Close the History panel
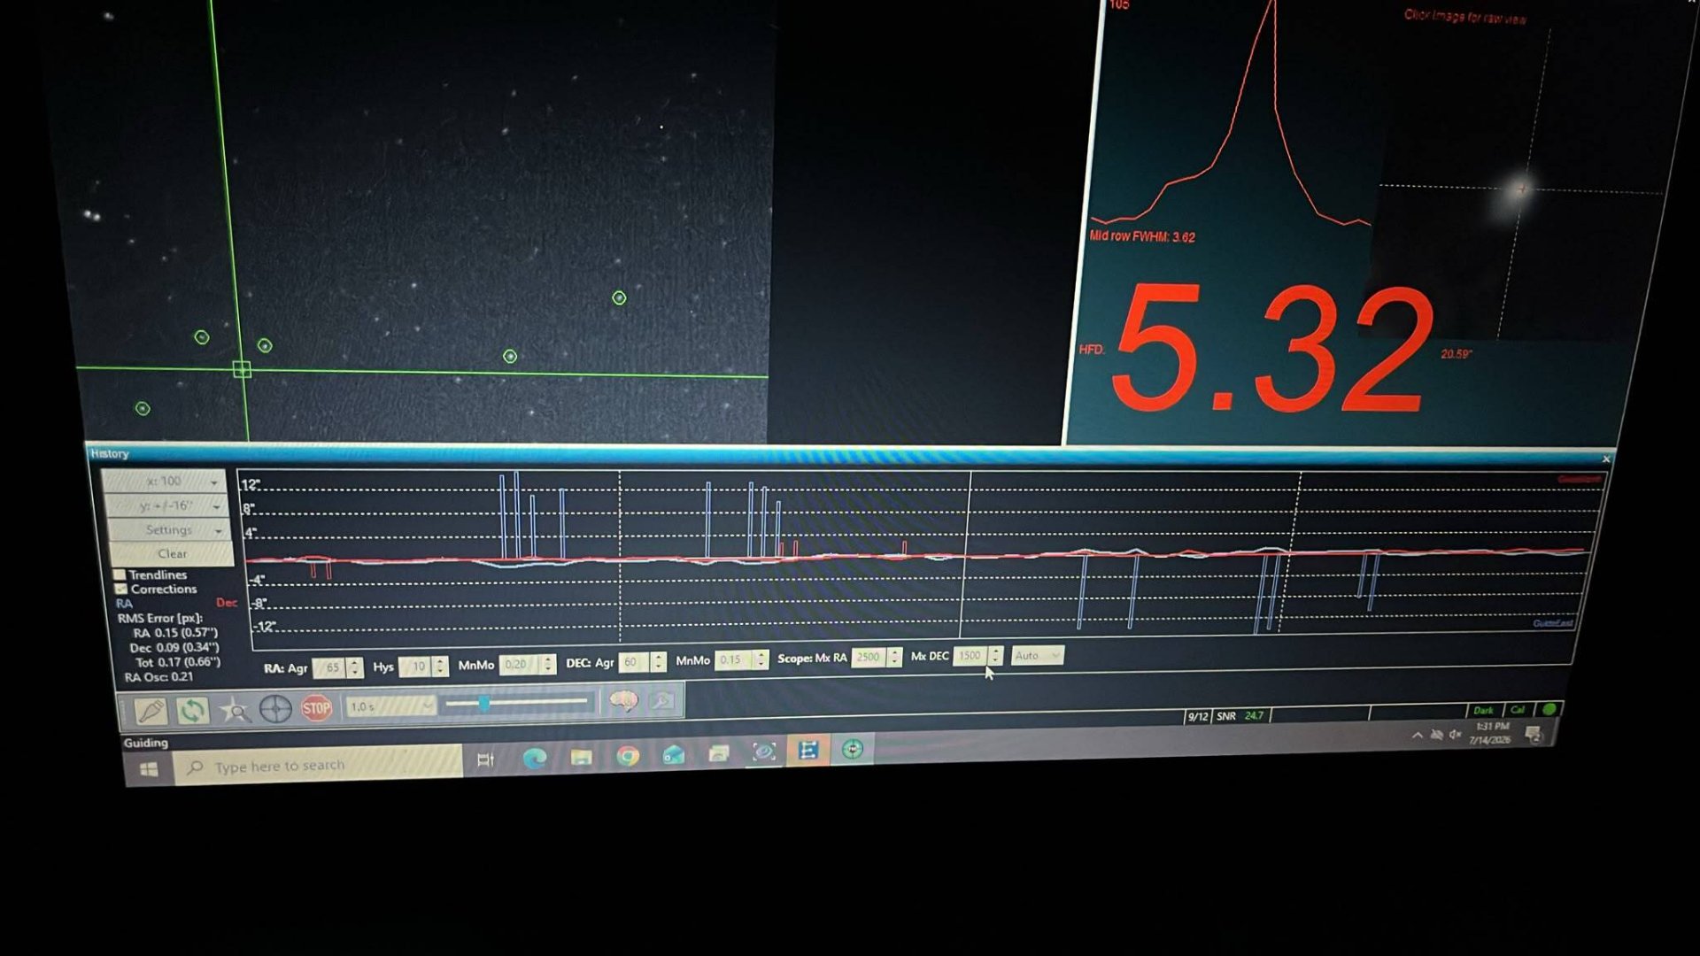 pyautogui.click(x=1606, y=459)
